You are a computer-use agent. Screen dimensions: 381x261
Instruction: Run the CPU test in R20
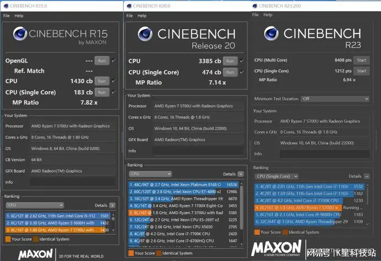[230, 61]
